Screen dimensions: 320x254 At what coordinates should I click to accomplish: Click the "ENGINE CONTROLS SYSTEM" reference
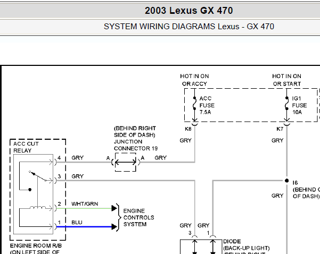139,217
